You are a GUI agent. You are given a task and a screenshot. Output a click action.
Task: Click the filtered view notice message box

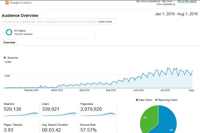(x=50, y=22)
